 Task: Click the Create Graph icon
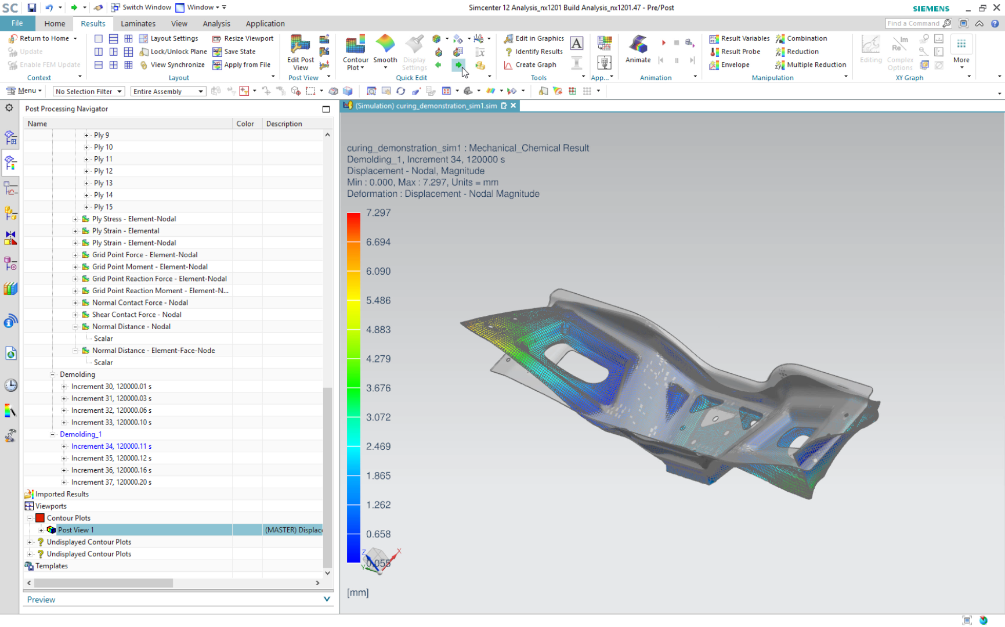530,65
